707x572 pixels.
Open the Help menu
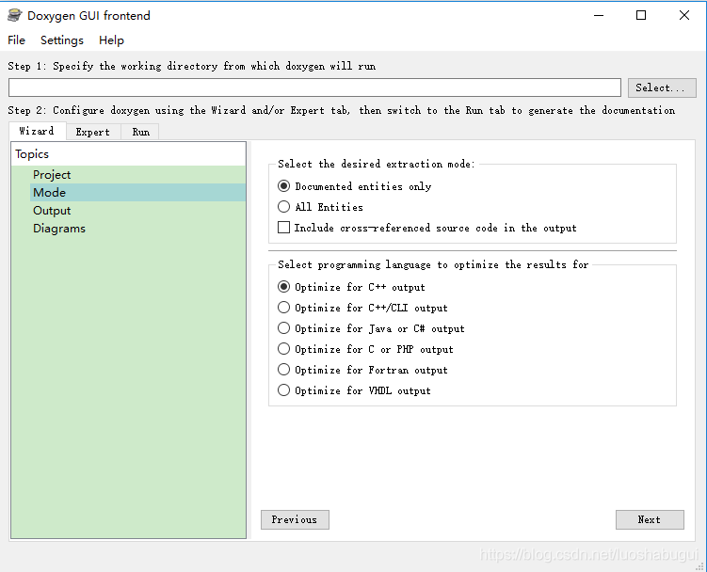[x=111, y=40]
